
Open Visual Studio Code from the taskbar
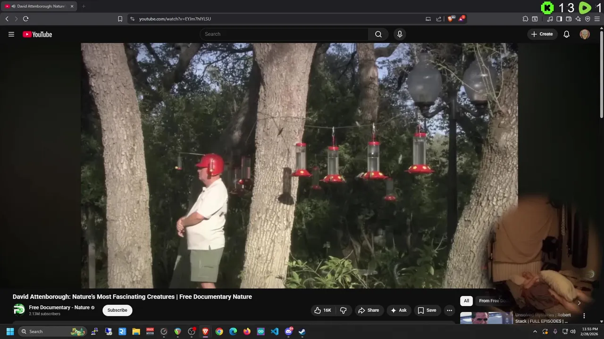275,331
